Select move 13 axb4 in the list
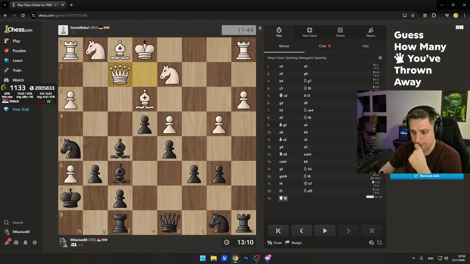 coord(307,154)
